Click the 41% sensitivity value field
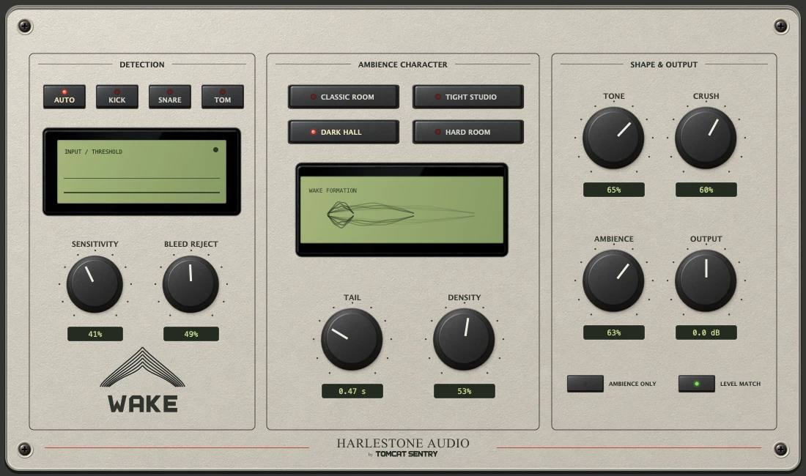The image size is (806, 476). point(95,334)
